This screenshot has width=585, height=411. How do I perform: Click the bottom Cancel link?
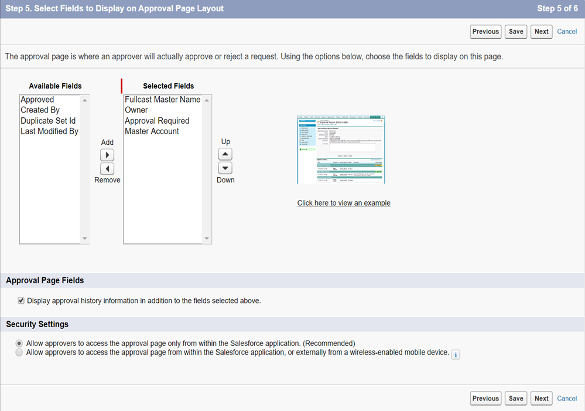(x=567, y=398)
